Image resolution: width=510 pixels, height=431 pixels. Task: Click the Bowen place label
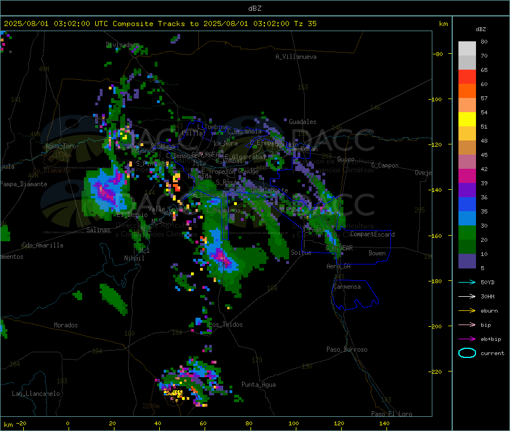coord(377,253)
